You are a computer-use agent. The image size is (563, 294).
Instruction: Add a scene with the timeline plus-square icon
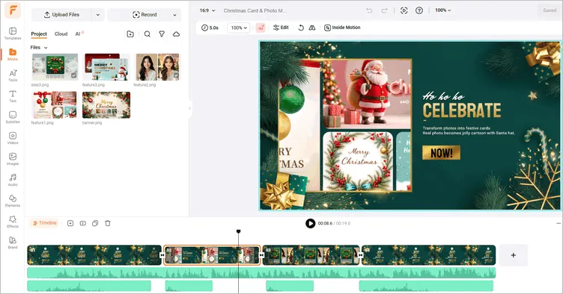[70, 223]
